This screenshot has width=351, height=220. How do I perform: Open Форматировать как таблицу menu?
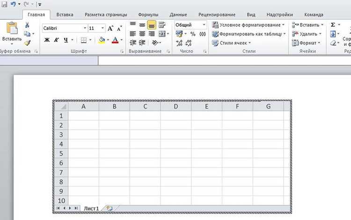point(249,34)
